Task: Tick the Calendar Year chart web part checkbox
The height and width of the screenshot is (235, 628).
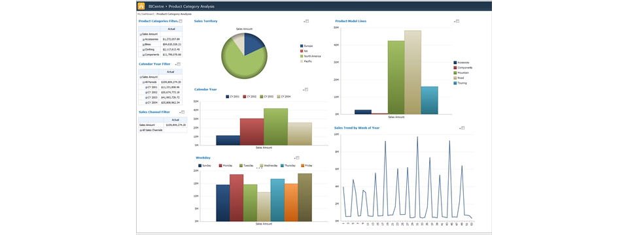Action: [x=306, y=89]
